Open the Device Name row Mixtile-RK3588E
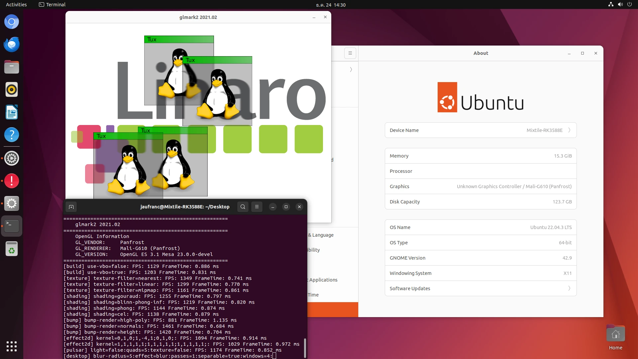Image resolution: width=638 pixels, height=359 pixels. click(x=480, y=130)
